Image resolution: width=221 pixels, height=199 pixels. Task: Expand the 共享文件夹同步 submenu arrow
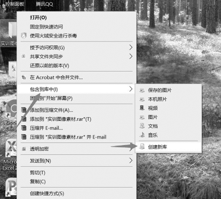(x=131, y=56)
